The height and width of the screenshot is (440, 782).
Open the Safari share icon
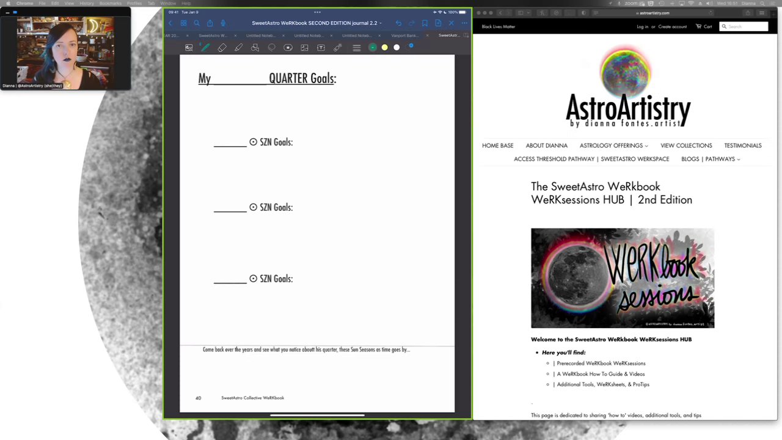pos(748,13)
